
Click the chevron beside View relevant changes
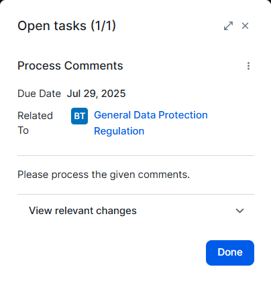click(239, 211)
